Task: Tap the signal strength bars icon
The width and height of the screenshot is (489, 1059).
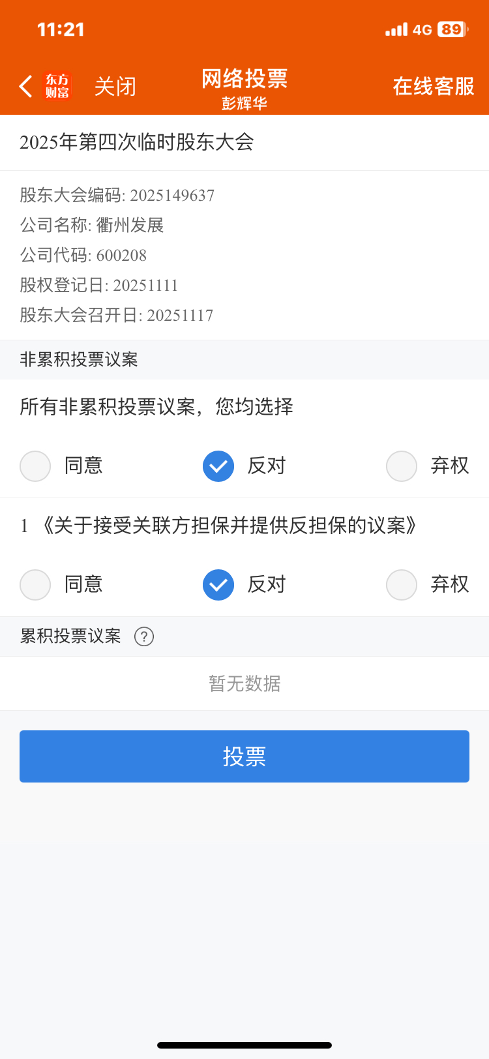Action: pos(396,29)
